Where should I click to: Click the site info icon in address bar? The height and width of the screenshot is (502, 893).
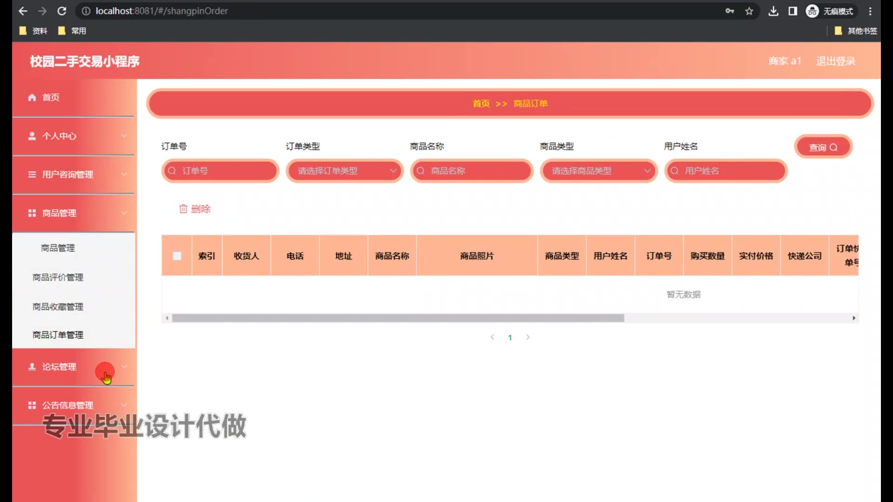tap(86, 11)
